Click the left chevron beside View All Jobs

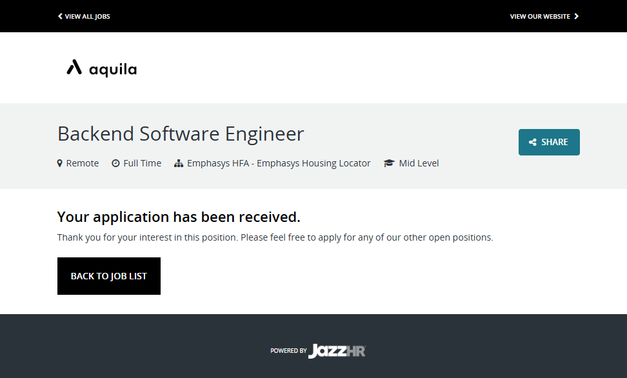pos(60,16)
